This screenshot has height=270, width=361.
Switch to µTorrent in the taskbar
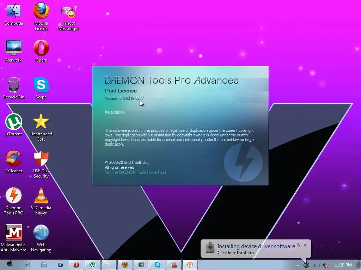point(93,265)
